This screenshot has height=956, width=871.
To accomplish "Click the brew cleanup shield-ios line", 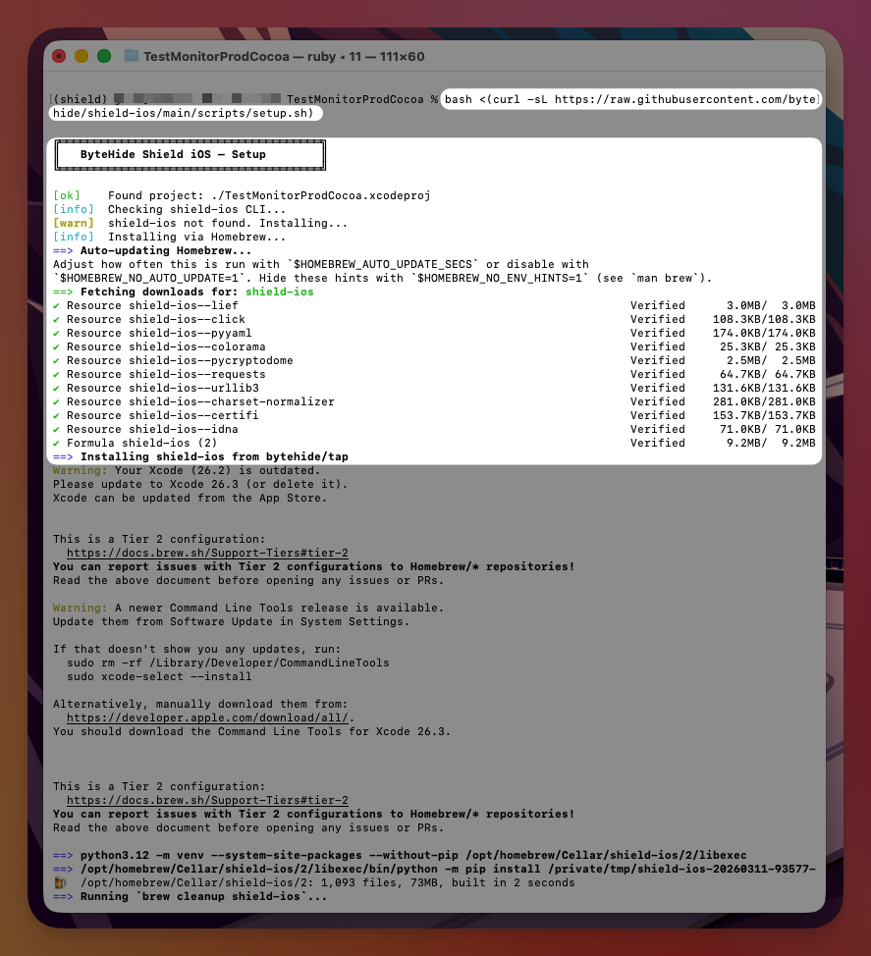I will coord(177,896).
